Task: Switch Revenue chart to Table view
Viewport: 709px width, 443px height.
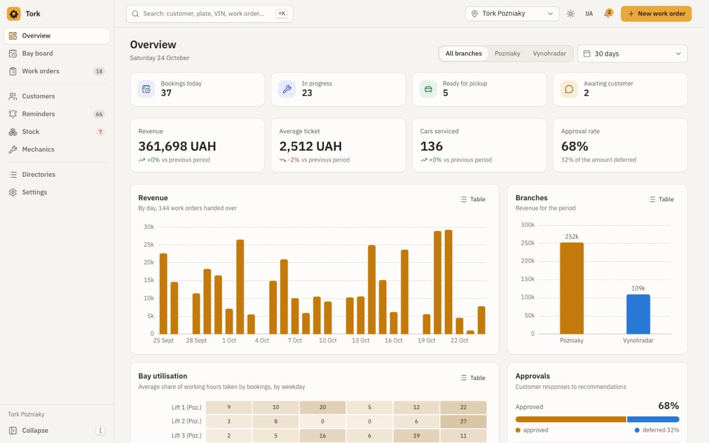Action: 472,199
